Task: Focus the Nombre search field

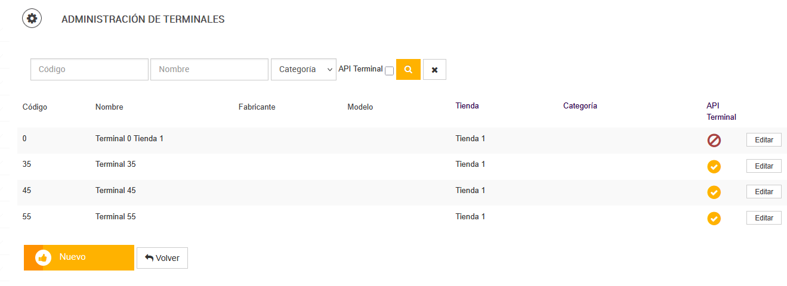Action: tap(209, 69)
